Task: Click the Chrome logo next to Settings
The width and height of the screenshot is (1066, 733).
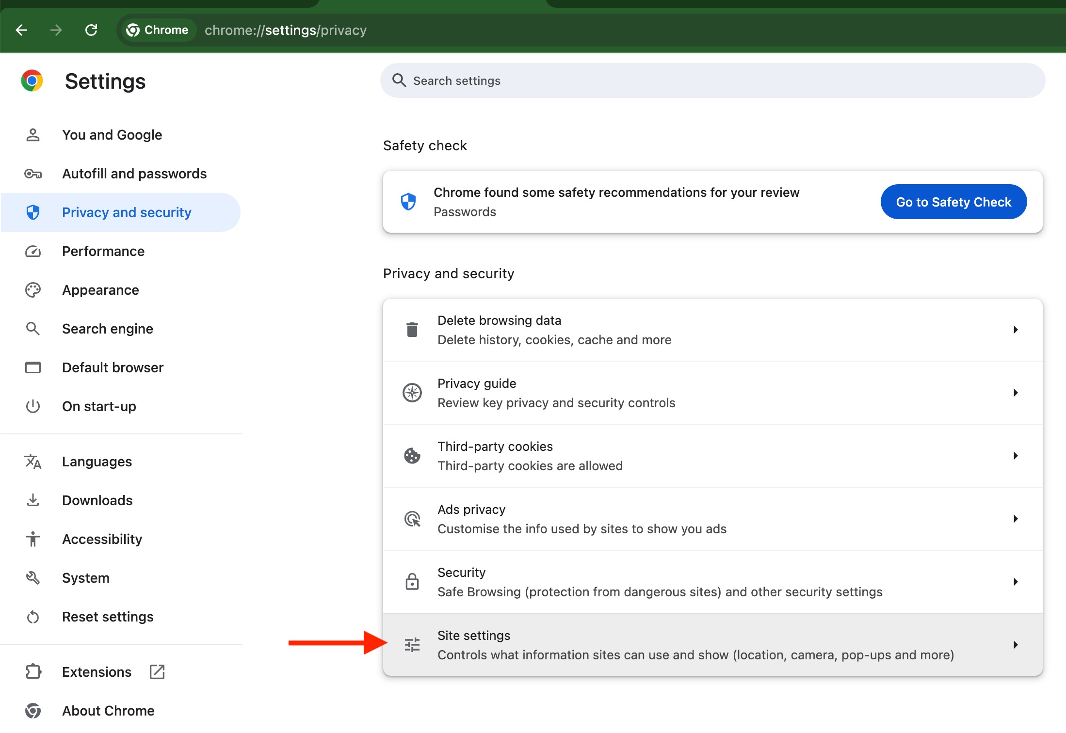Action: [32, 81]
